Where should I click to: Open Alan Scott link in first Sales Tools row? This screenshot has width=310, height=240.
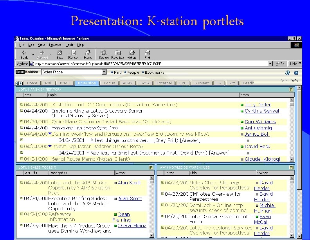(x=129, y=183)
